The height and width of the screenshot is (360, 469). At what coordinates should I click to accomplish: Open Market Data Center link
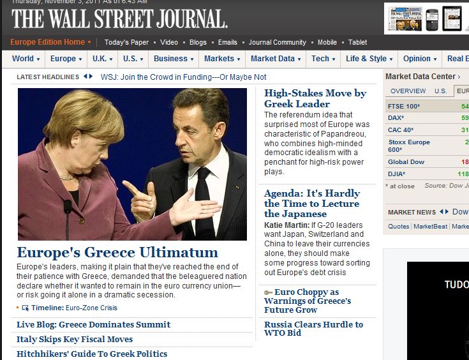point(422,77)
